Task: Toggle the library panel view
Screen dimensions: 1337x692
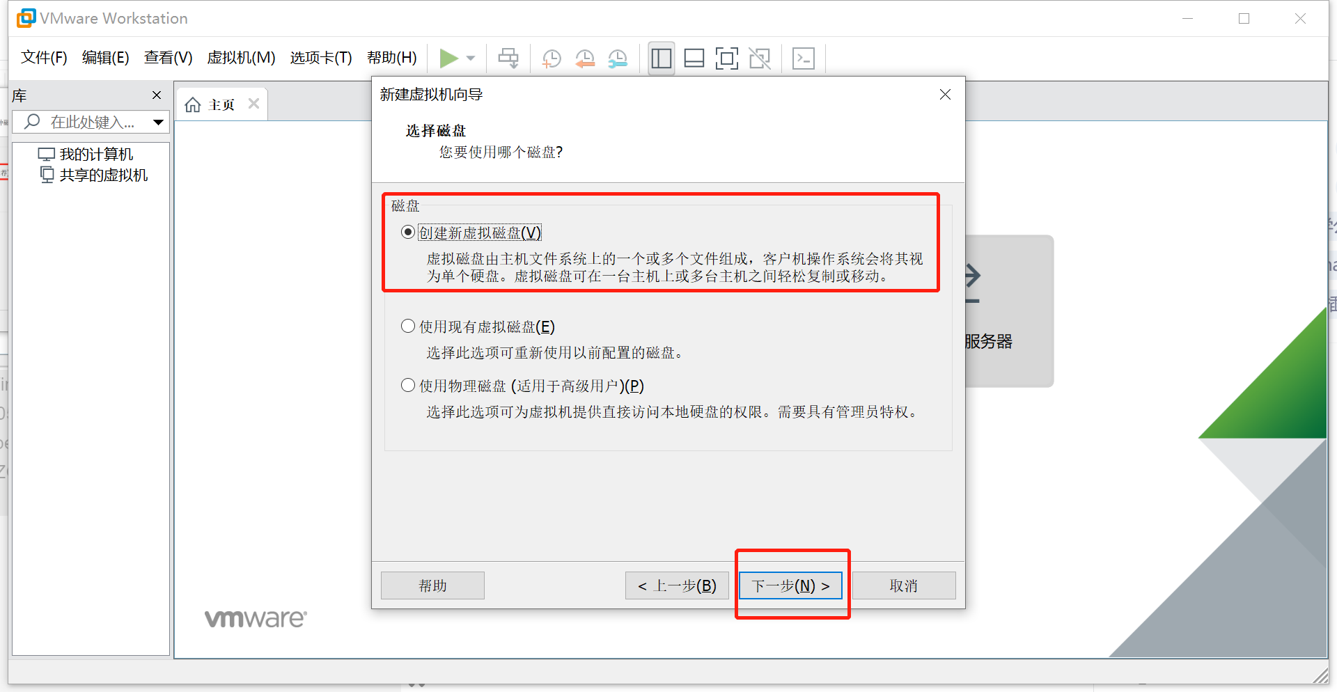Action: click(660, 58)
